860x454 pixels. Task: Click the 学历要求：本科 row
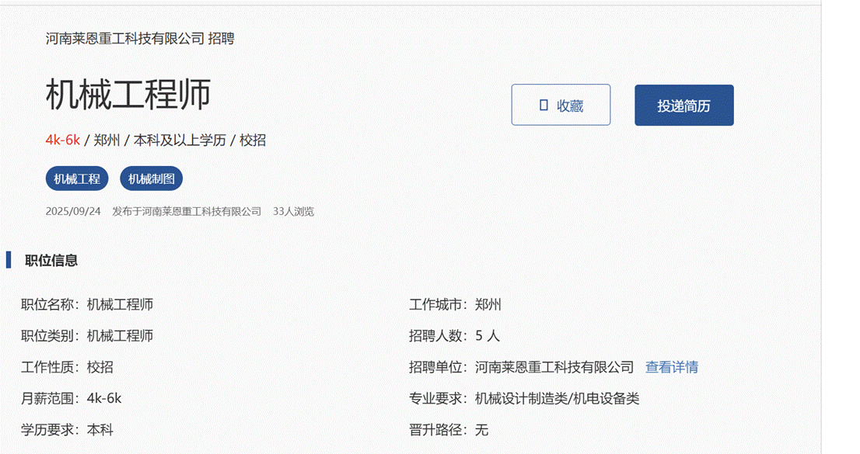(x=67, y=430)
